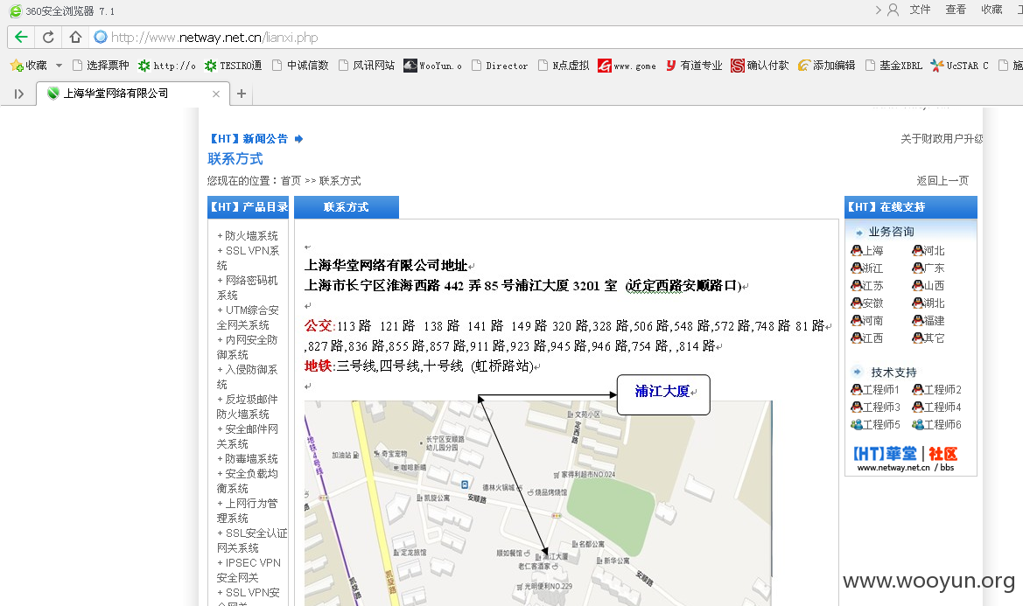
Task: Open the 基金XBRL bookmark
Action: pyautogui.click(x=893, y=66)
